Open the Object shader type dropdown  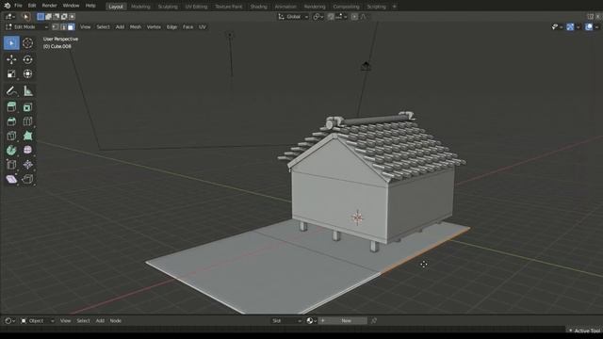point(38,320)
